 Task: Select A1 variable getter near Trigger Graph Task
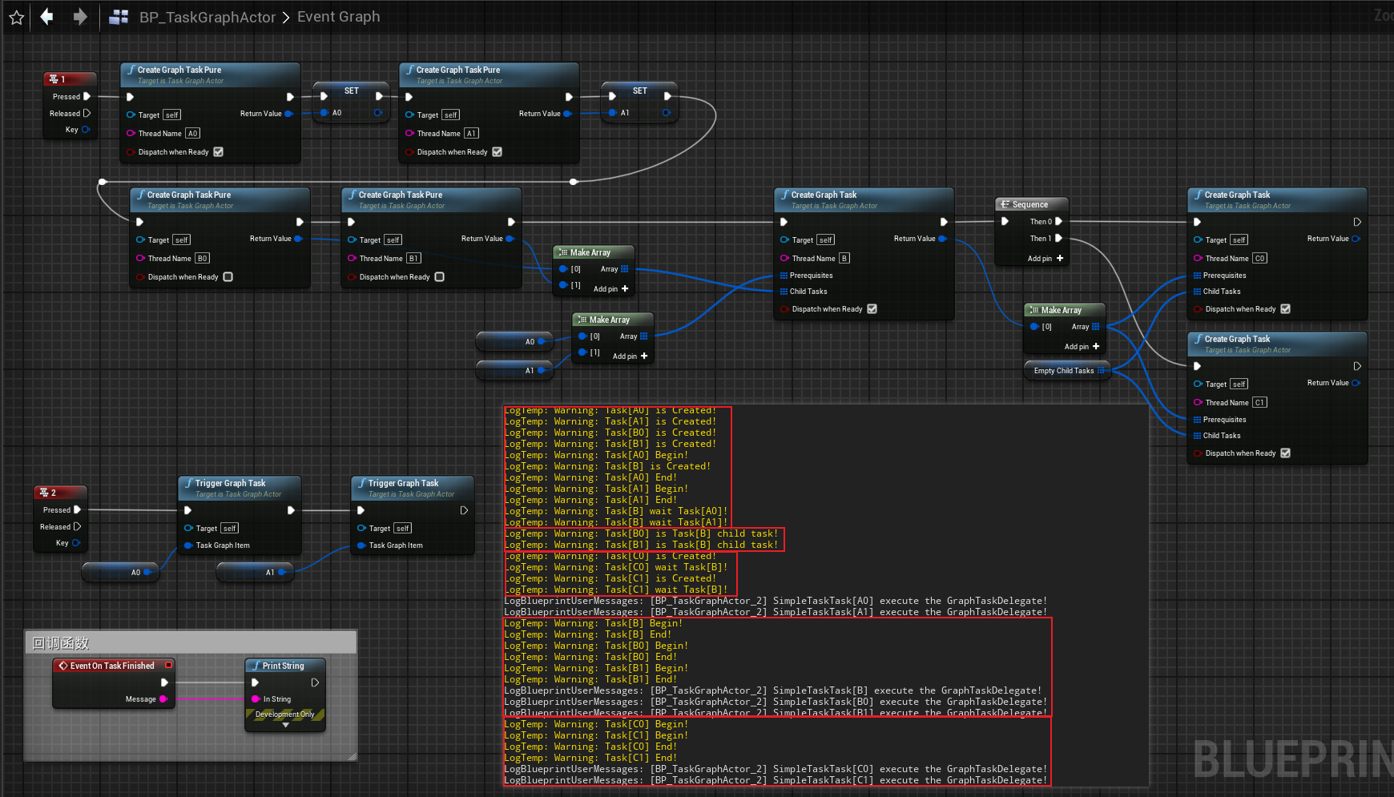coord(256,572)
